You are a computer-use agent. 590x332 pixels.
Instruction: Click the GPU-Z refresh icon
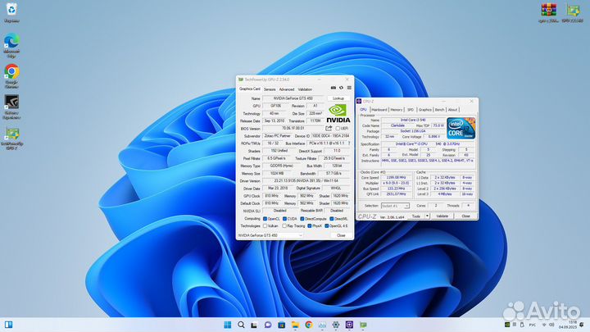[341, 88]
